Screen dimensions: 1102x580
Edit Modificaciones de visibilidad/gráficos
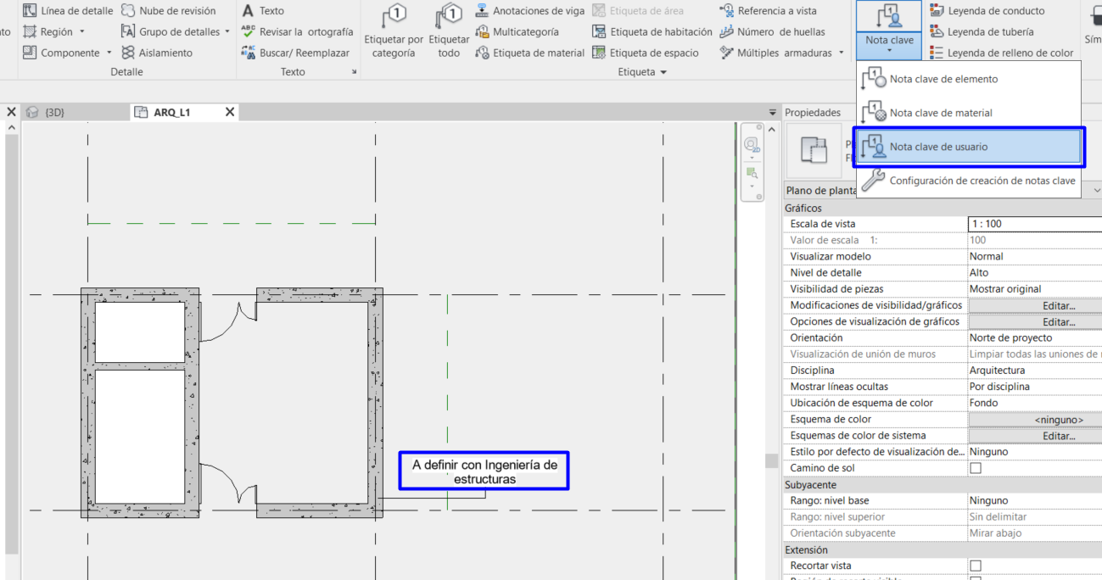[x=1036, y=305]
